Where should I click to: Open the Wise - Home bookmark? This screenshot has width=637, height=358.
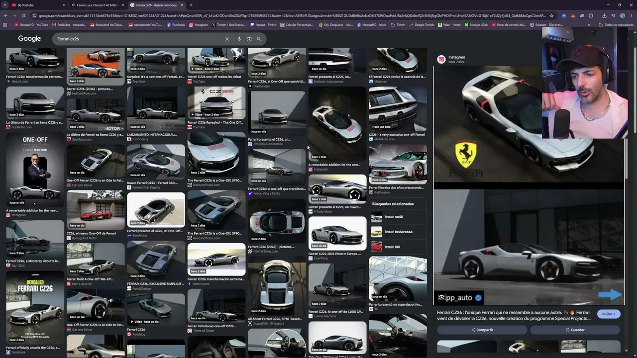click(449, 25)
